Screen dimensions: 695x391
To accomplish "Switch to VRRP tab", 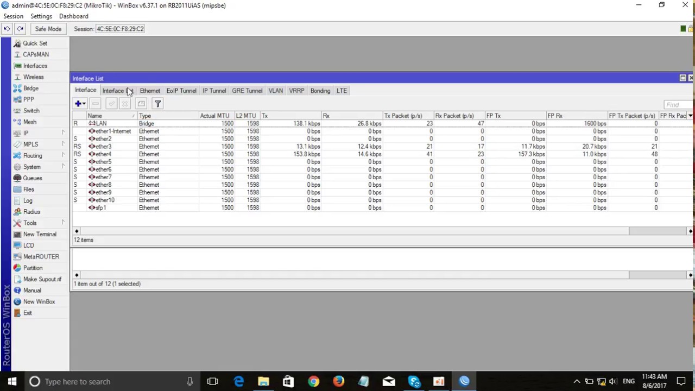I will [296, 91].
